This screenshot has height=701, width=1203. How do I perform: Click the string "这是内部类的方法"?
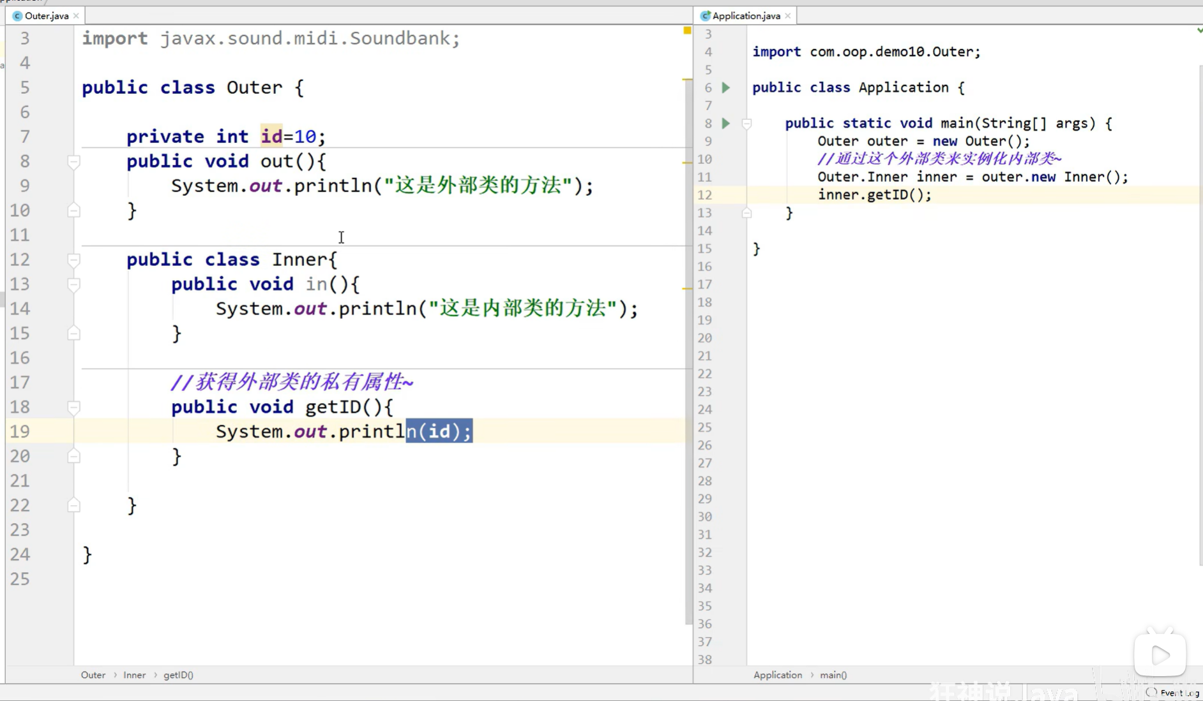tap(522, 309)
